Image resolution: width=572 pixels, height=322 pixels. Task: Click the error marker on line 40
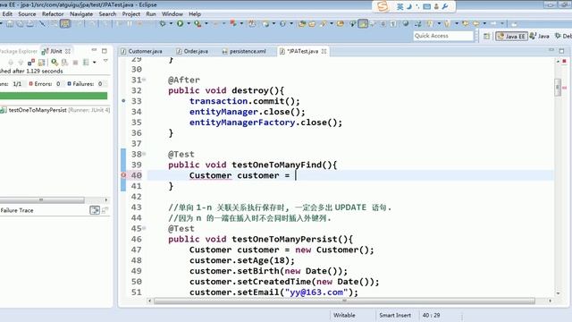(x=123, y=175)
